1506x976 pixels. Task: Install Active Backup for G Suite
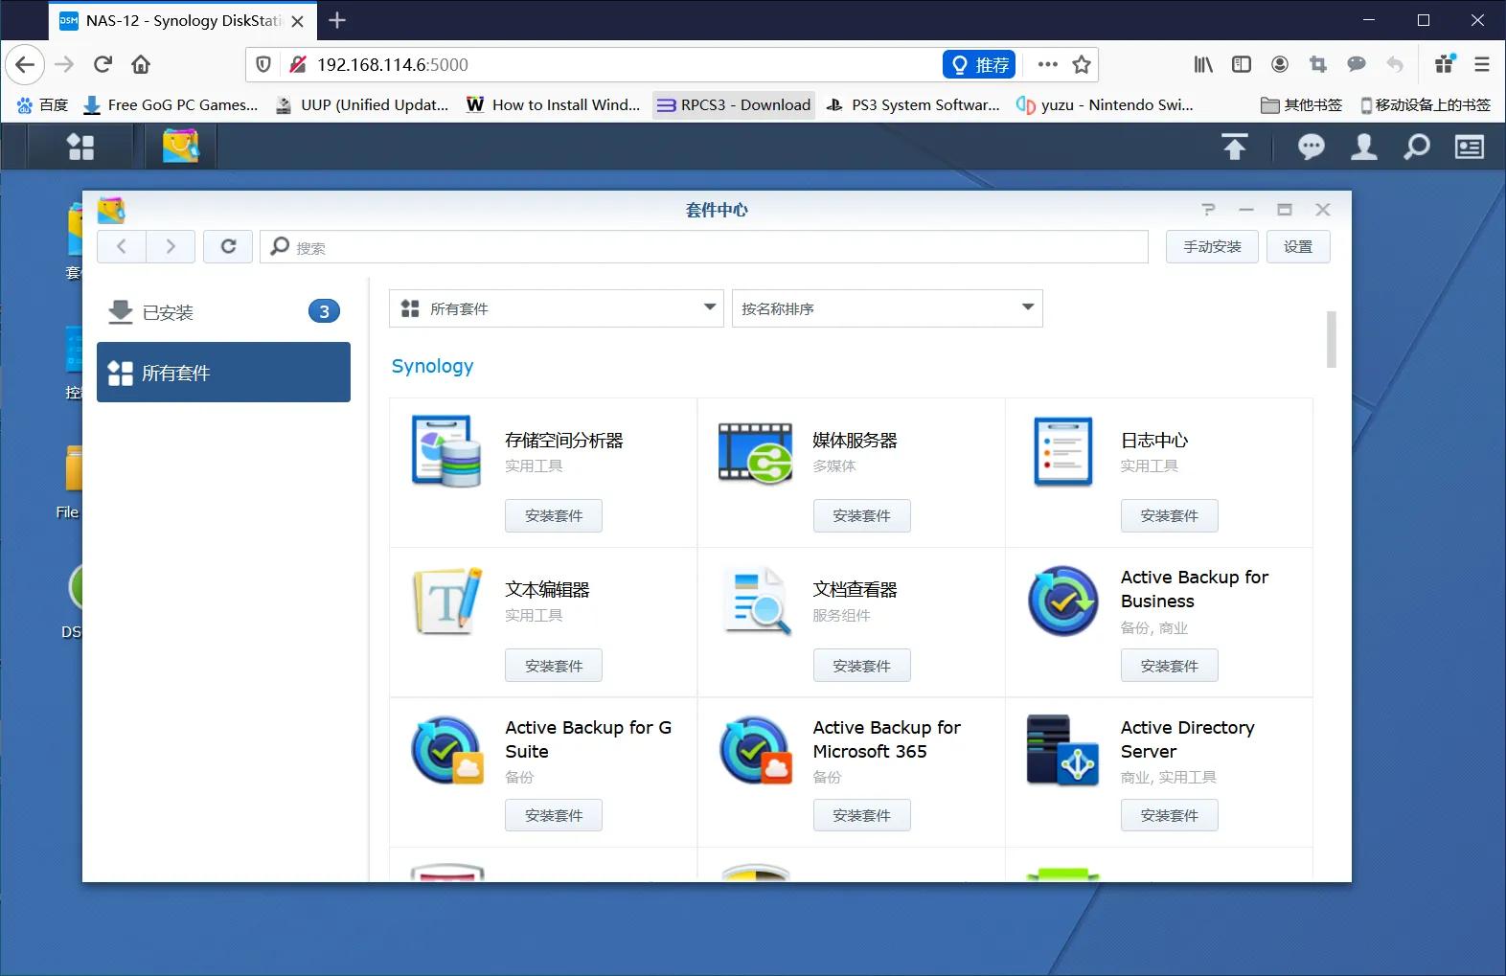[x=554, y=815]
